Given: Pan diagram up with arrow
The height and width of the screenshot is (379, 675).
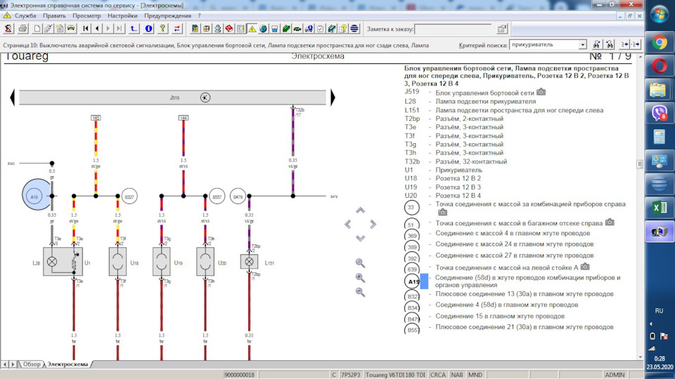Looking at the screenshot, I should pyautogui.click(x=360, y=210).
